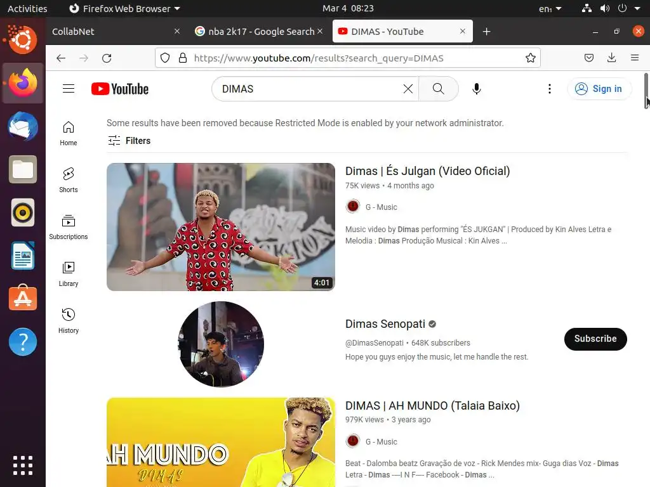Close the CollabNet tab

[x=177, y=32]
